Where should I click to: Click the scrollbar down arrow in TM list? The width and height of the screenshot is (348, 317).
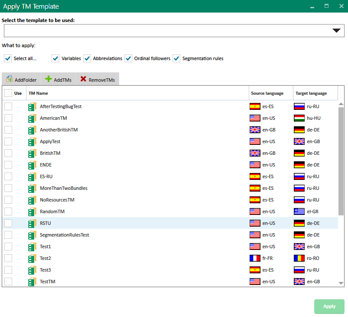341,283
